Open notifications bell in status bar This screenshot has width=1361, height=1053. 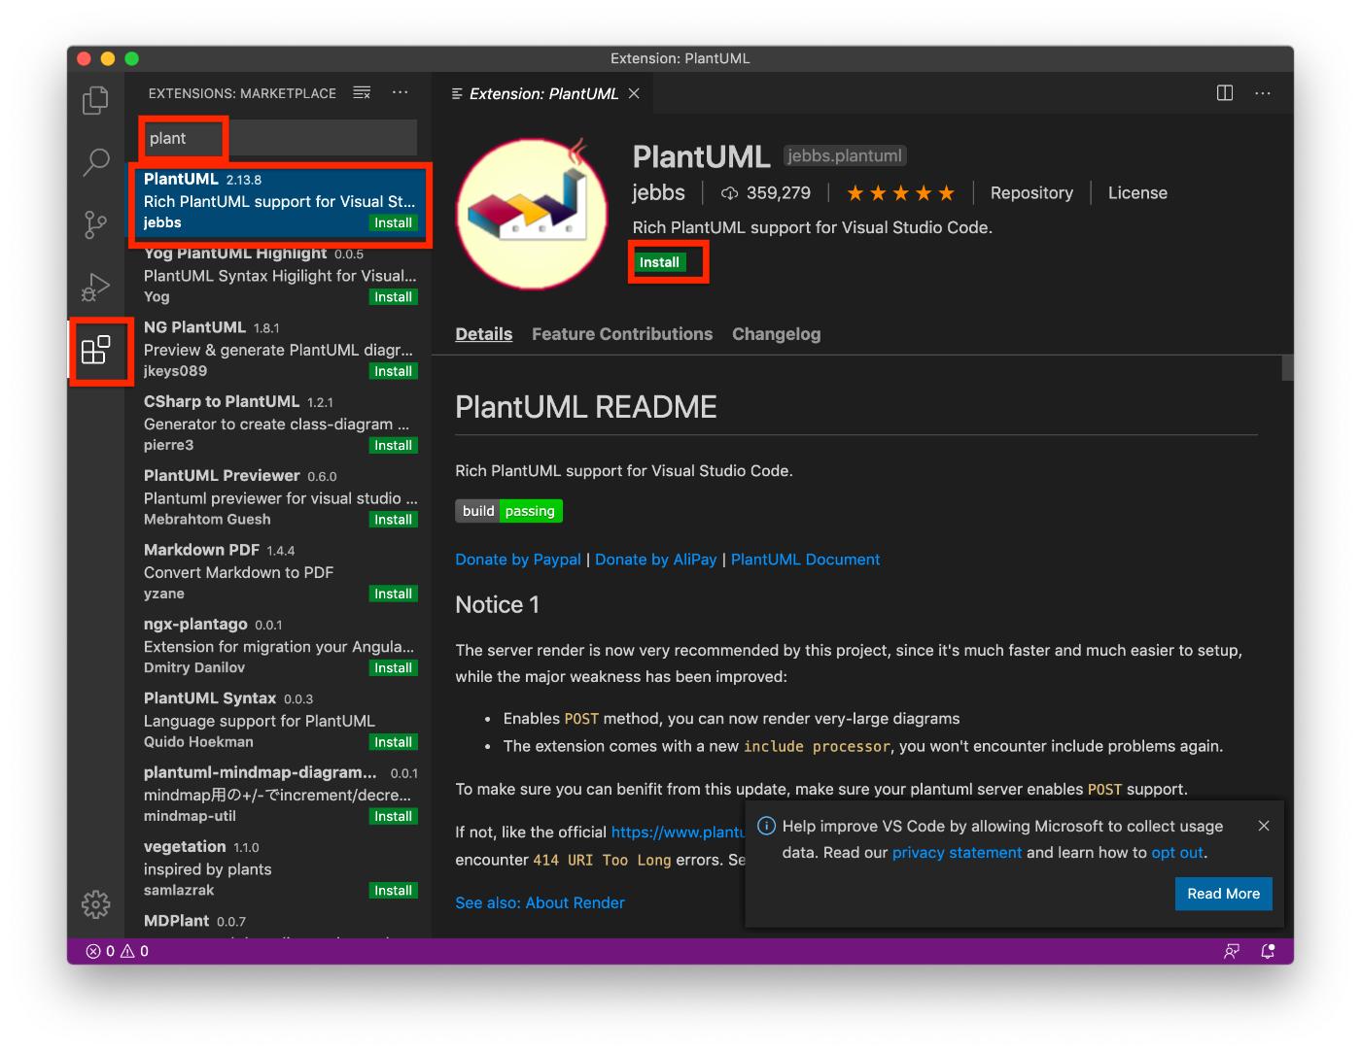[1268, 951]
